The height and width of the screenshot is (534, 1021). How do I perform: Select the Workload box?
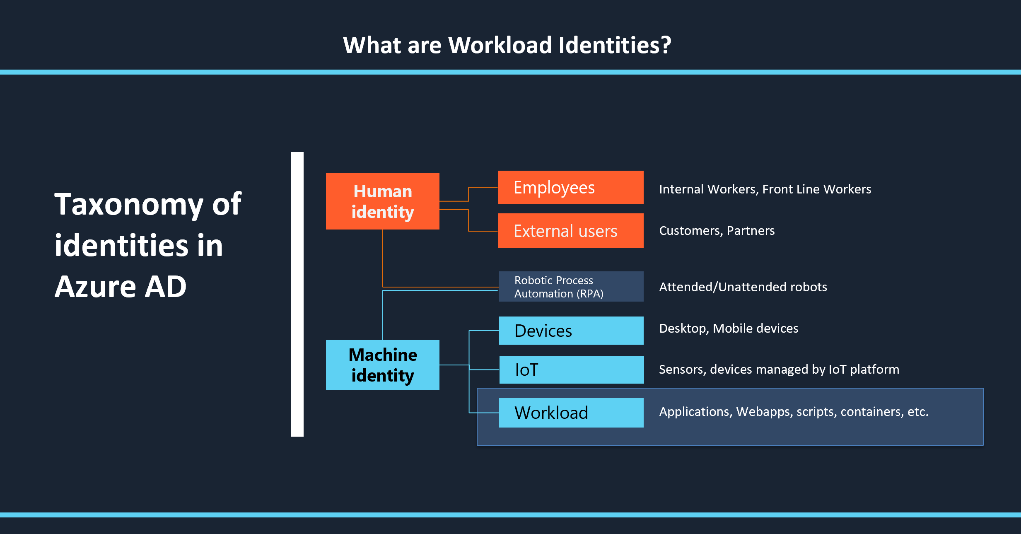pos(571,413)
